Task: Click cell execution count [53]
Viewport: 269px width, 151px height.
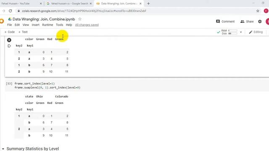Action: click(9, 83)
